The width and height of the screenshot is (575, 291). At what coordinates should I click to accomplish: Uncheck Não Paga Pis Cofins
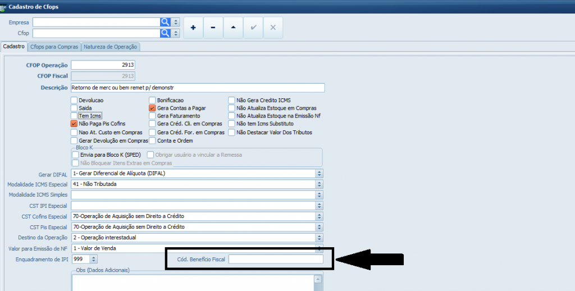click(74, 124)
